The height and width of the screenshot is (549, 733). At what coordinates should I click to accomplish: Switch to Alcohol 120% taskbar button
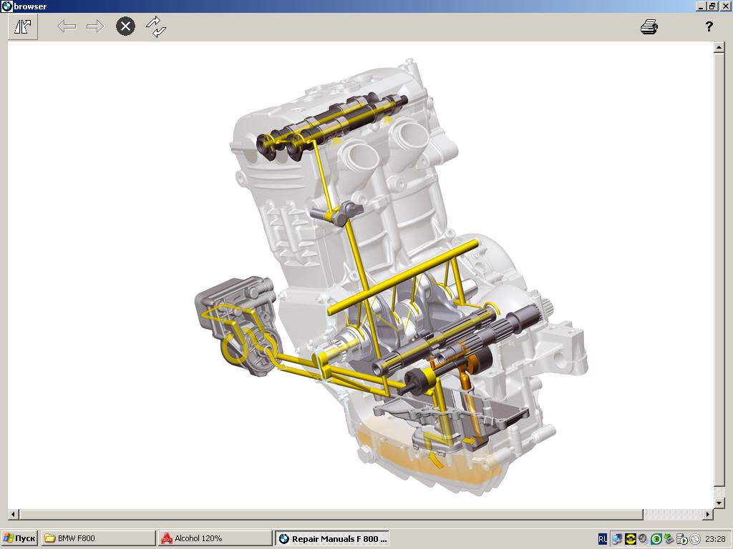tap(215, 538)
